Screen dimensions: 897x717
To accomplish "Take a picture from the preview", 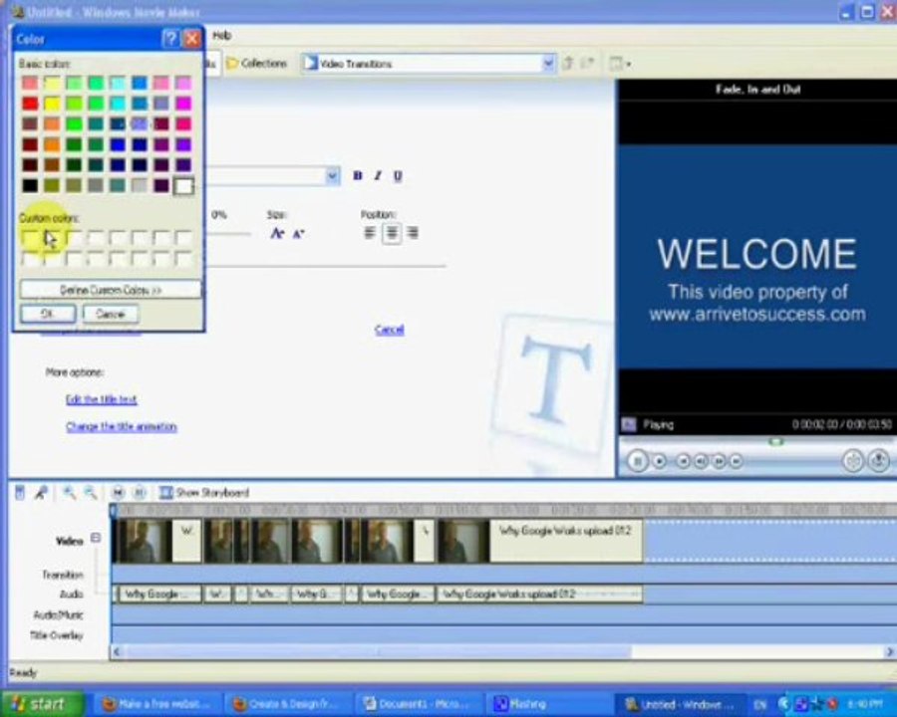I will click(x=879, y=461).
